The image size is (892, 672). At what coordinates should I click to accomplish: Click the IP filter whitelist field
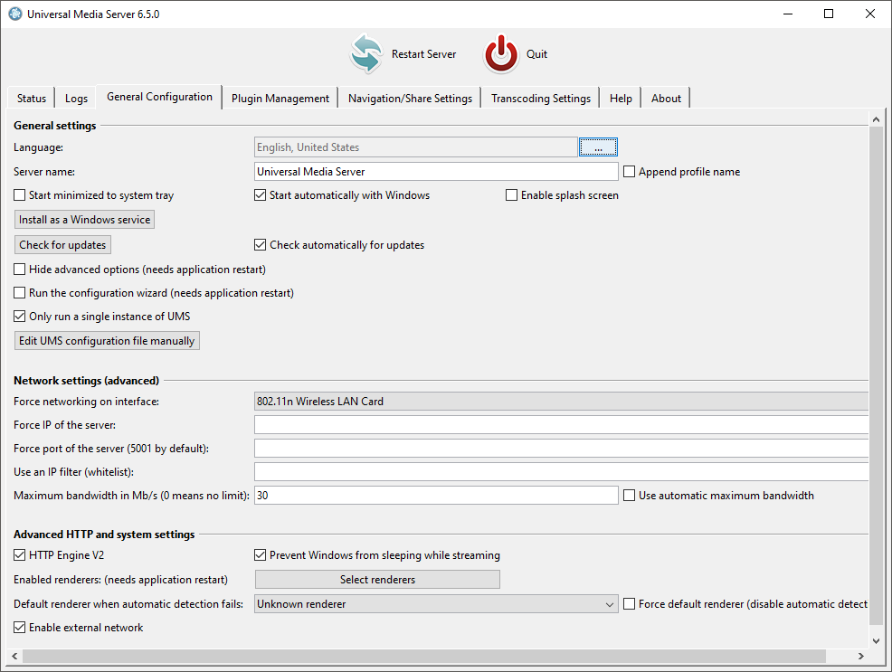point(562,472)
